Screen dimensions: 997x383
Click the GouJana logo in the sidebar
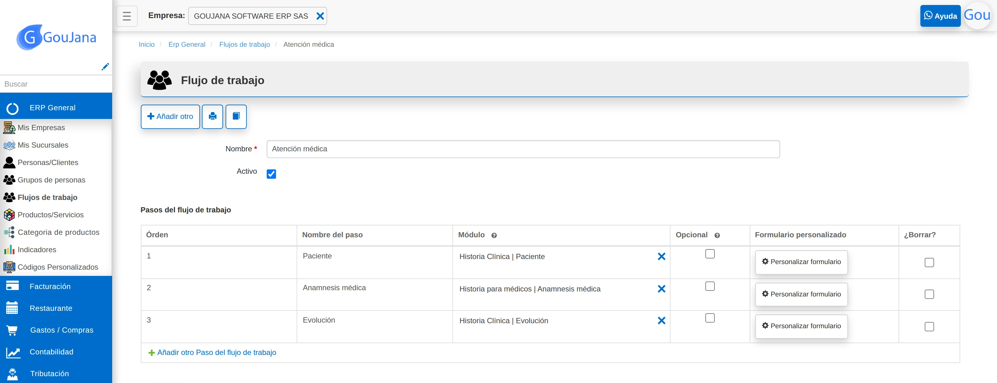click(x=56, y=37)
